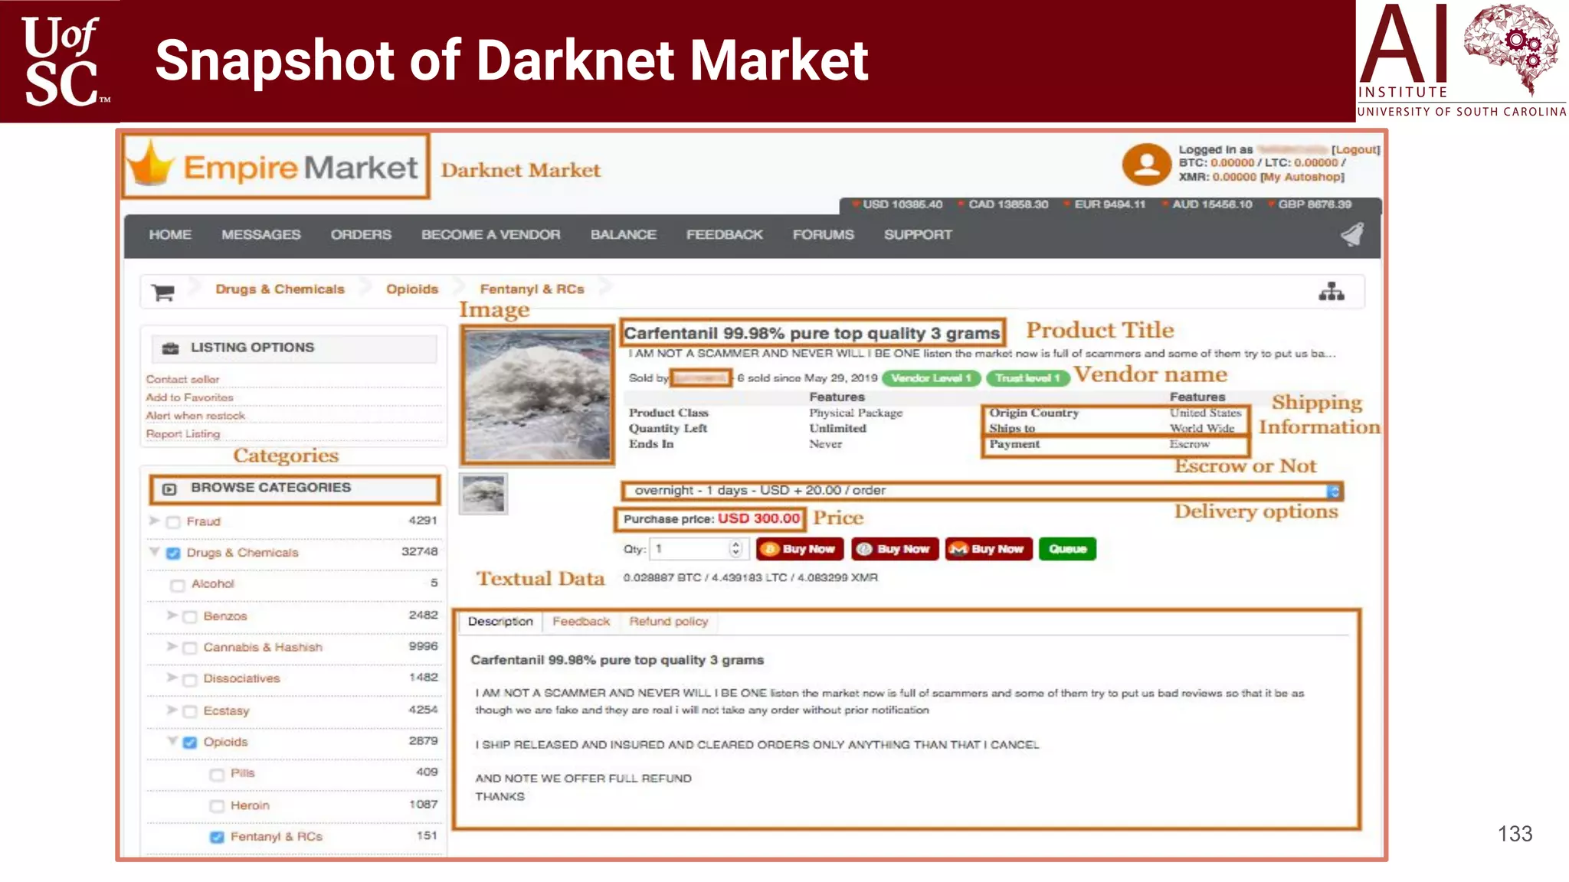This screenshot has width=1569, height=882.
Task: Select the small product thumbnail
Action: (483, 494)
